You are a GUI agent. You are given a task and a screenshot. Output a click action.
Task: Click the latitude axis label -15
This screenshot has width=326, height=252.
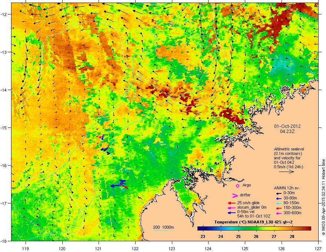4,127
